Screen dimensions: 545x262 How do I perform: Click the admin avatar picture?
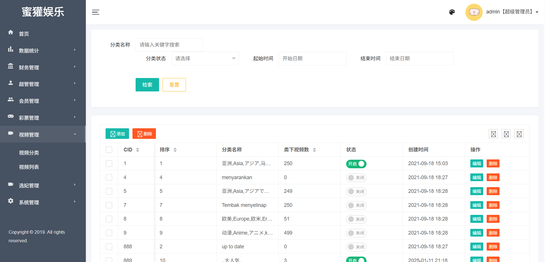[474, 12]
